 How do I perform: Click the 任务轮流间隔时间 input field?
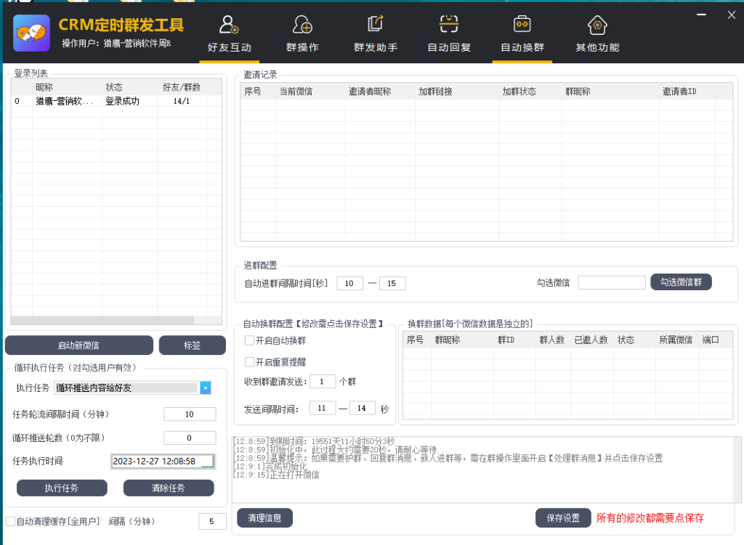pyautogui.click(x=190, y=414)
